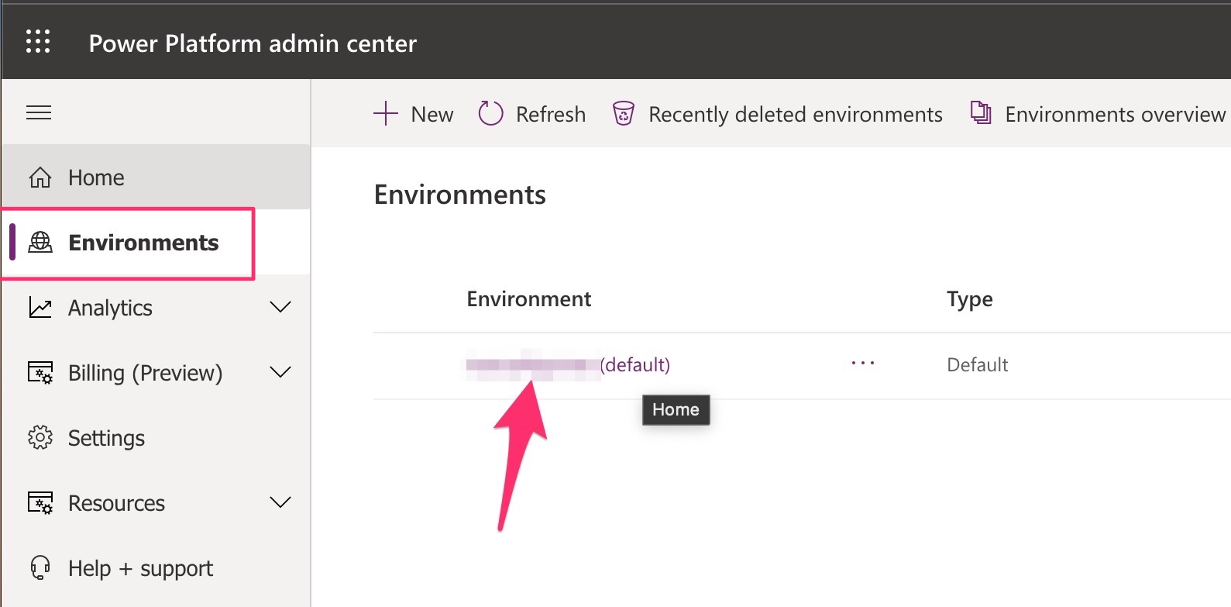Open more actions ellipsis for default environment
The width and height of the screenshot is (1231, 607).
pyautogui.click(x=862, y=364)
